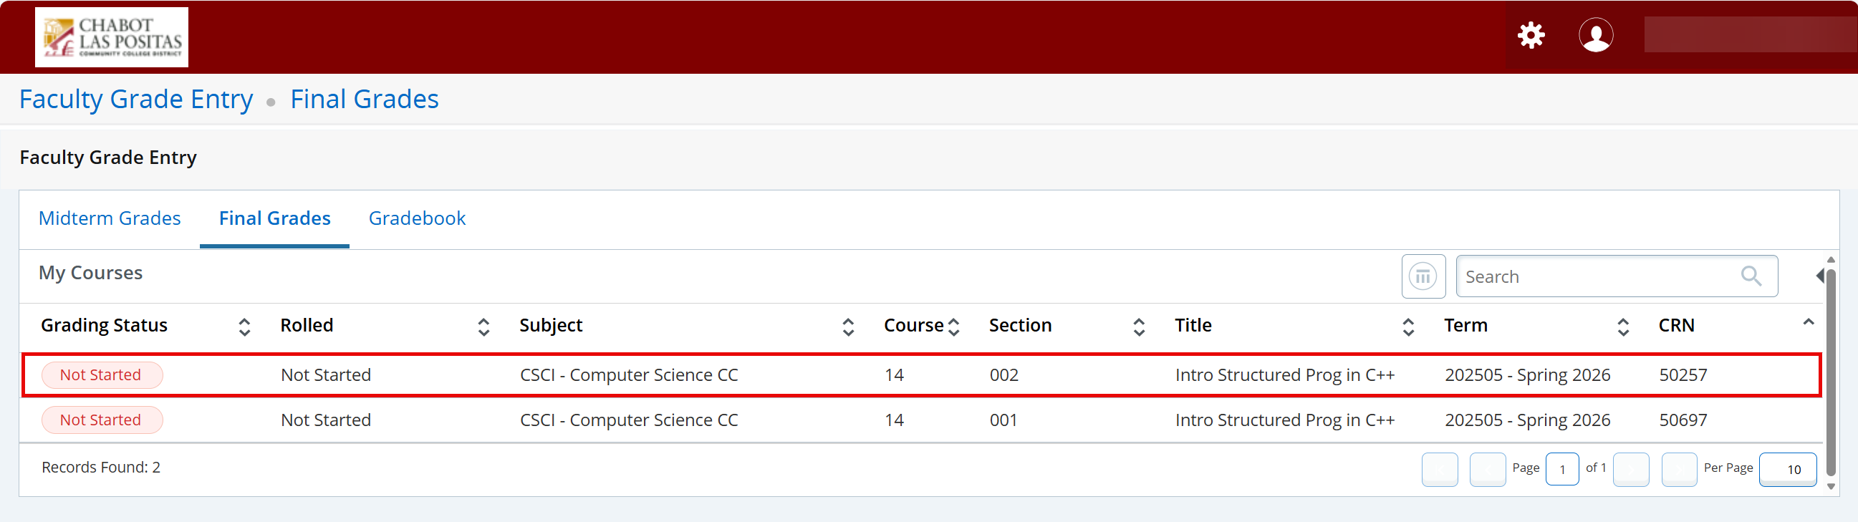Select CRN 50257 cell
The width and height of the screenshot is (1858, 522).
1683,375
